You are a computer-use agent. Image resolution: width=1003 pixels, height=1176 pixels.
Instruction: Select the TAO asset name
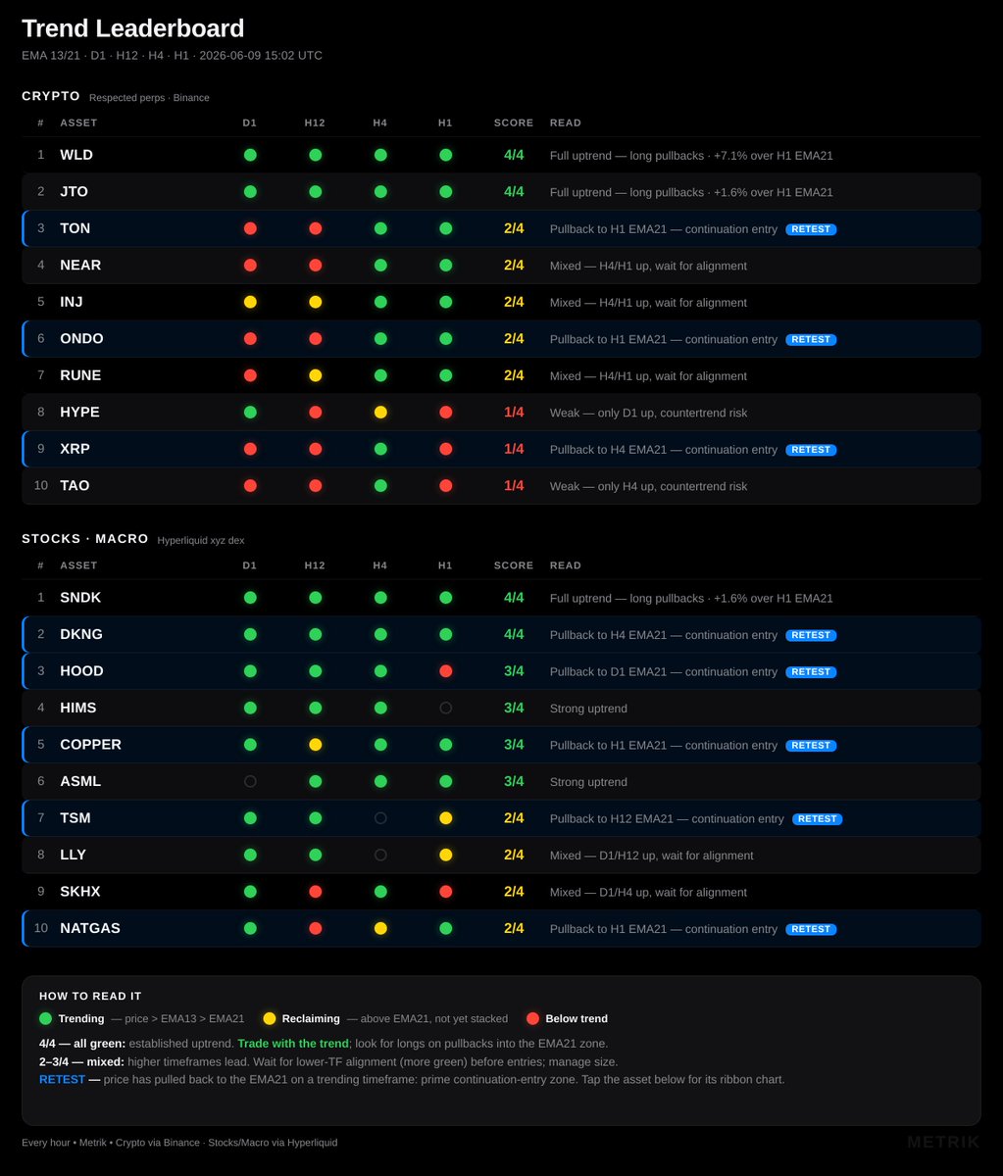[75, 486]
